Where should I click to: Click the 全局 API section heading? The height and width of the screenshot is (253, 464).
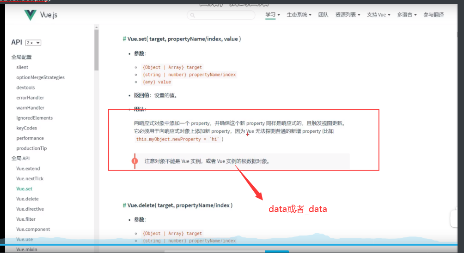pos(20,158)
